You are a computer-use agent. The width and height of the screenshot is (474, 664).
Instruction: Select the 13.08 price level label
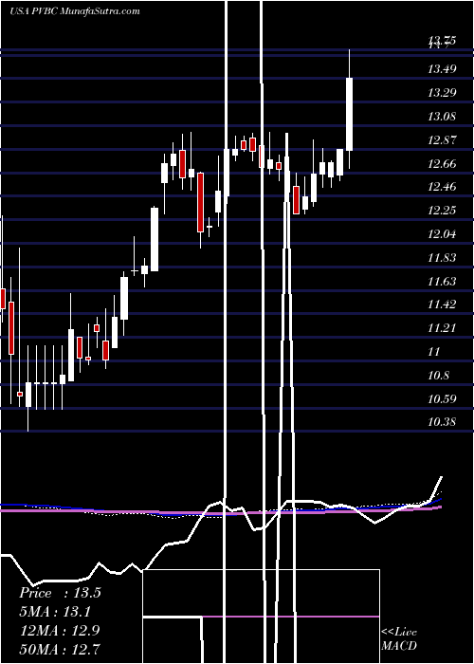[x=443, y=116]
